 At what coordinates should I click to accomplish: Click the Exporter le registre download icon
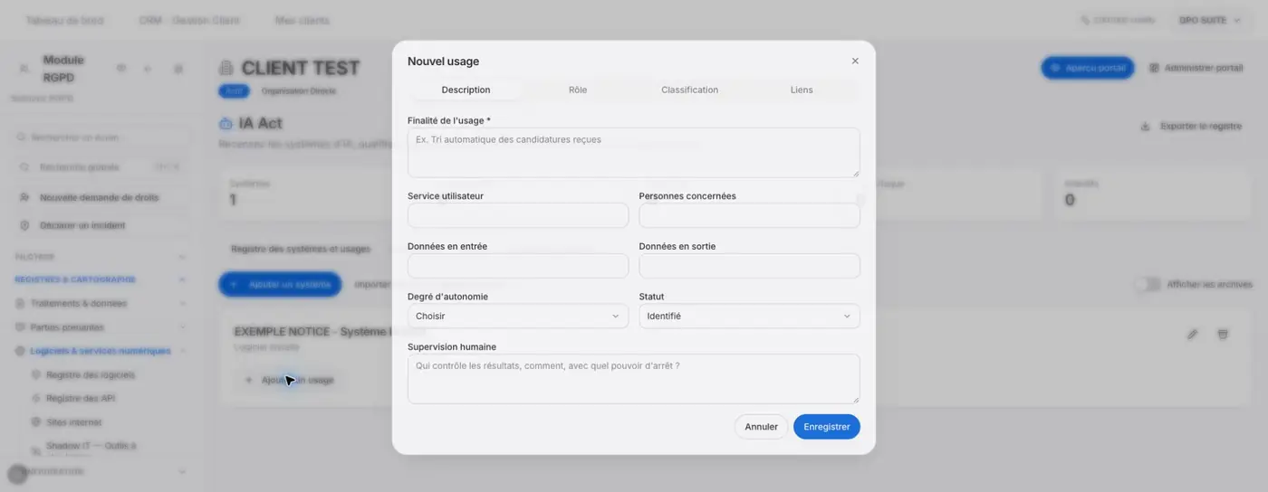pyautogui.click(x=1145, y=127)
